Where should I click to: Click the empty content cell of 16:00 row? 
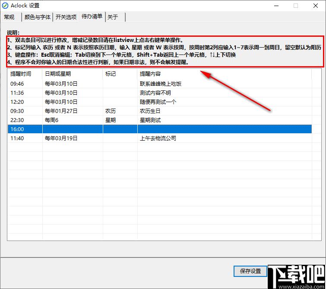(x=225, y=129)
